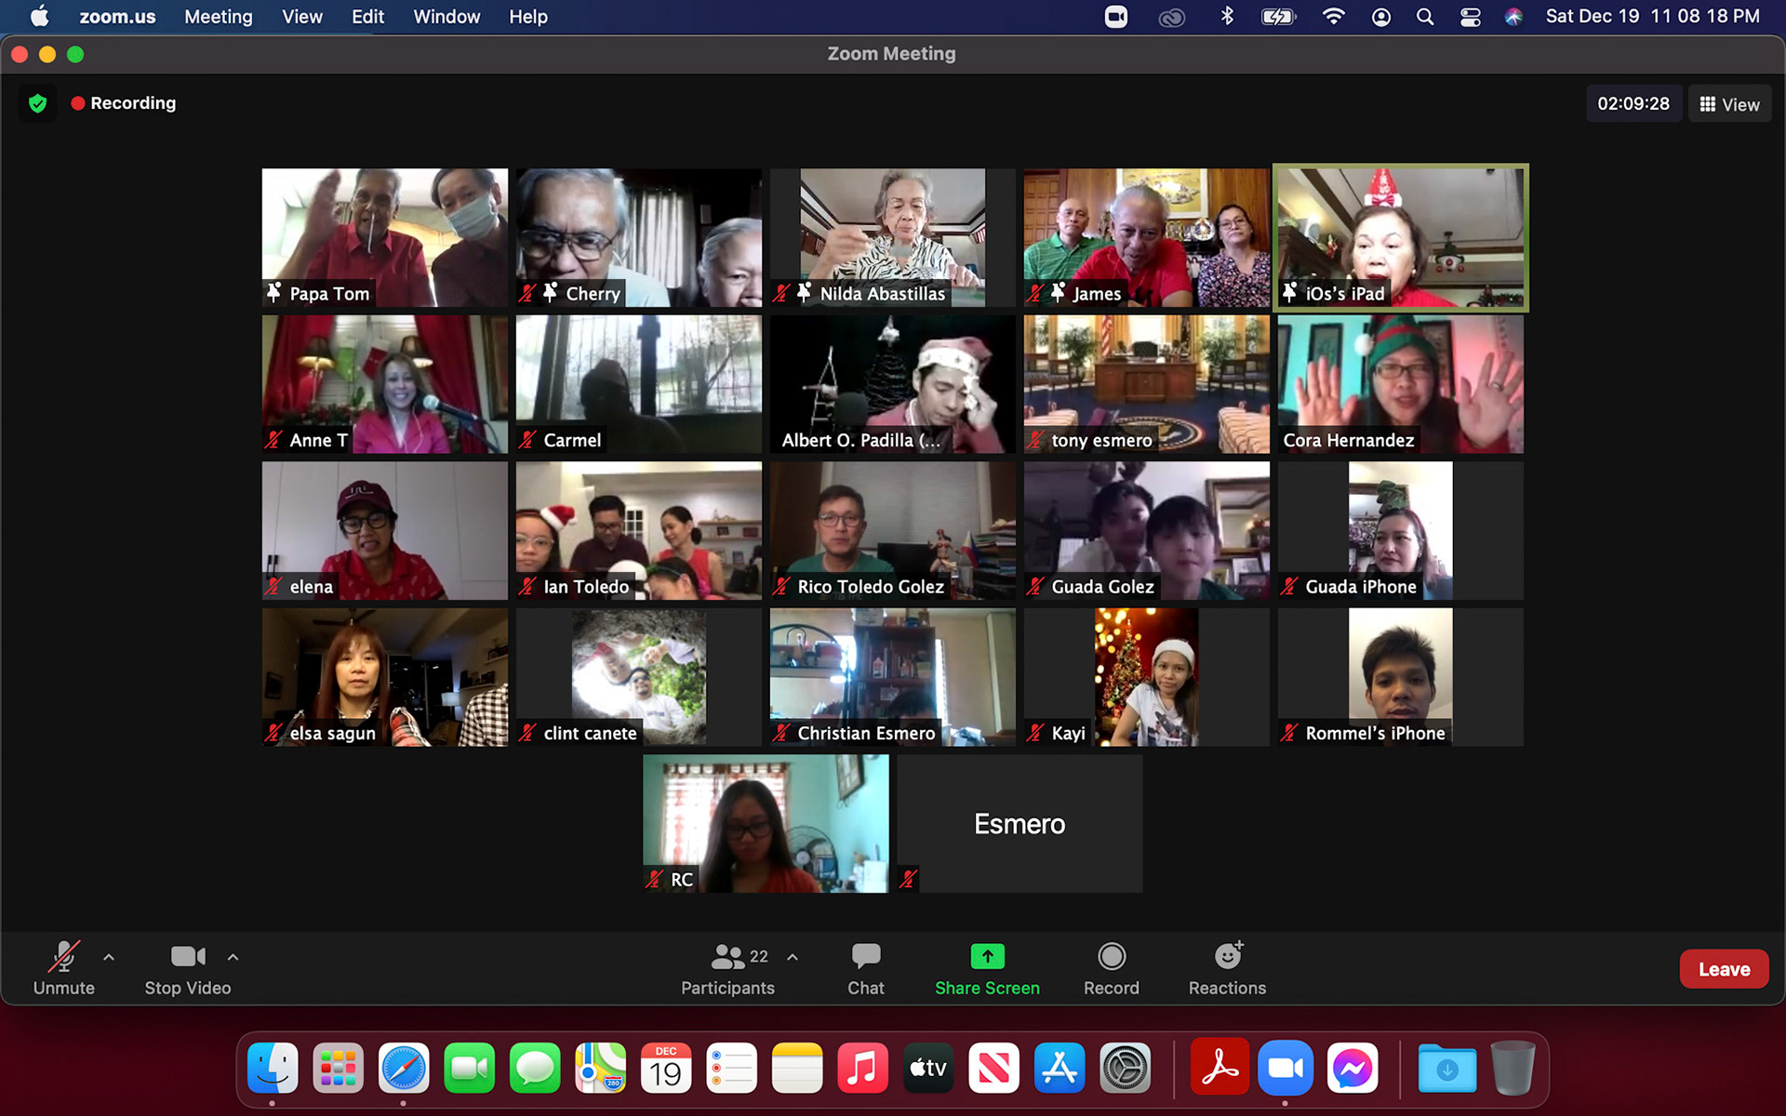
Task: Click the Zoom menu bar status icon
Action: point(1115,17)
